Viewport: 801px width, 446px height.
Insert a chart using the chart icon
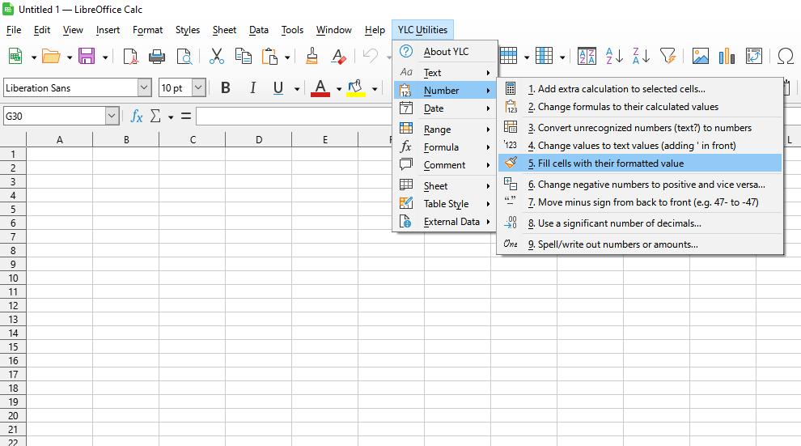(727, 56)
